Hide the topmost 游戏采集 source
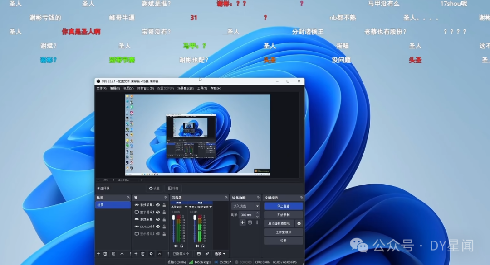Screen dimensions: 490x265 point(158,205)
